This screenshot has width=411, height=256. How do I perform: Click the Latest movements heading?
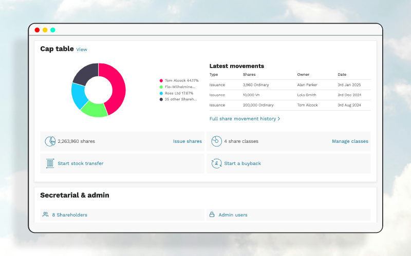[237, 66]
